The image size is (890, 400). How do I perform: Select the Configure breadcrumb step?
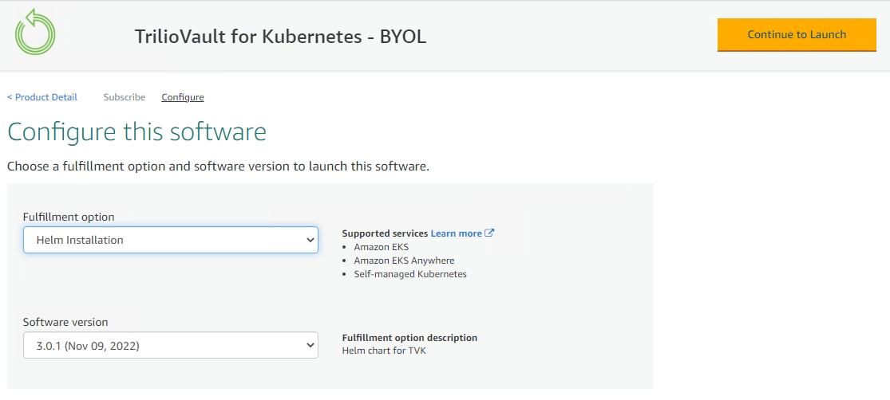[183, 97]
